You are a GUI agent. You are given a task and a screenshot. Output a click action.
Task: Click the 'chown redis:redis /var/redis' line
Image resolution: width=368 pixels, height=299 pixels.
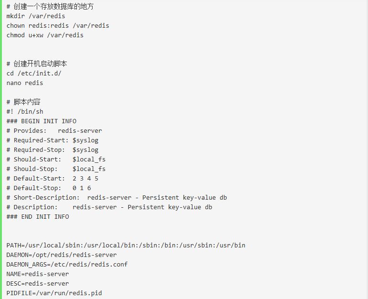pos(58,25)
